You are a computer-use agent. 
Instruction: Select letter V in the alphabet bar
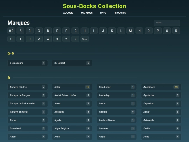[39, 39]
